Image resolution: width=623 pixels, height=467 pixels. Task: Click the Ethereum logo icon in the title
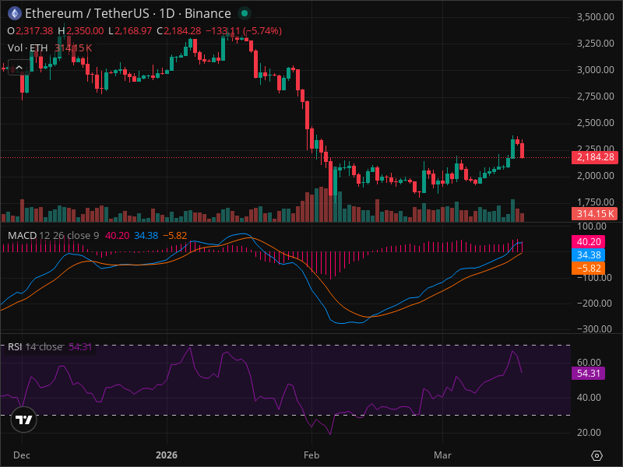15,13
